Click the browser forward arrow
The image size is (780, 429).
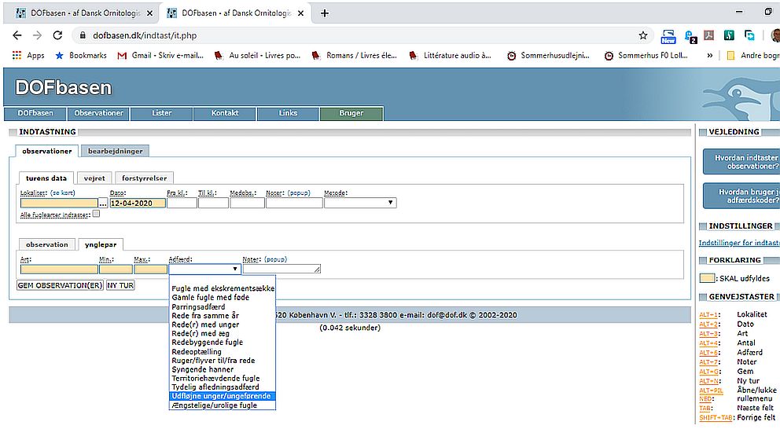[37, 35]
